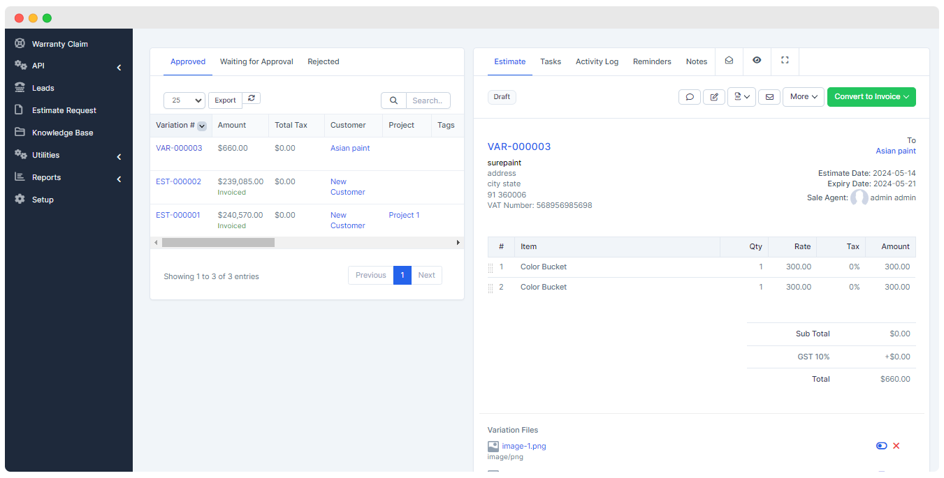Image resolution: width=944 pixels, height=478 pixels.
Task: Expand the Reports sidebar submenu
Action: (x=119, y=179)
